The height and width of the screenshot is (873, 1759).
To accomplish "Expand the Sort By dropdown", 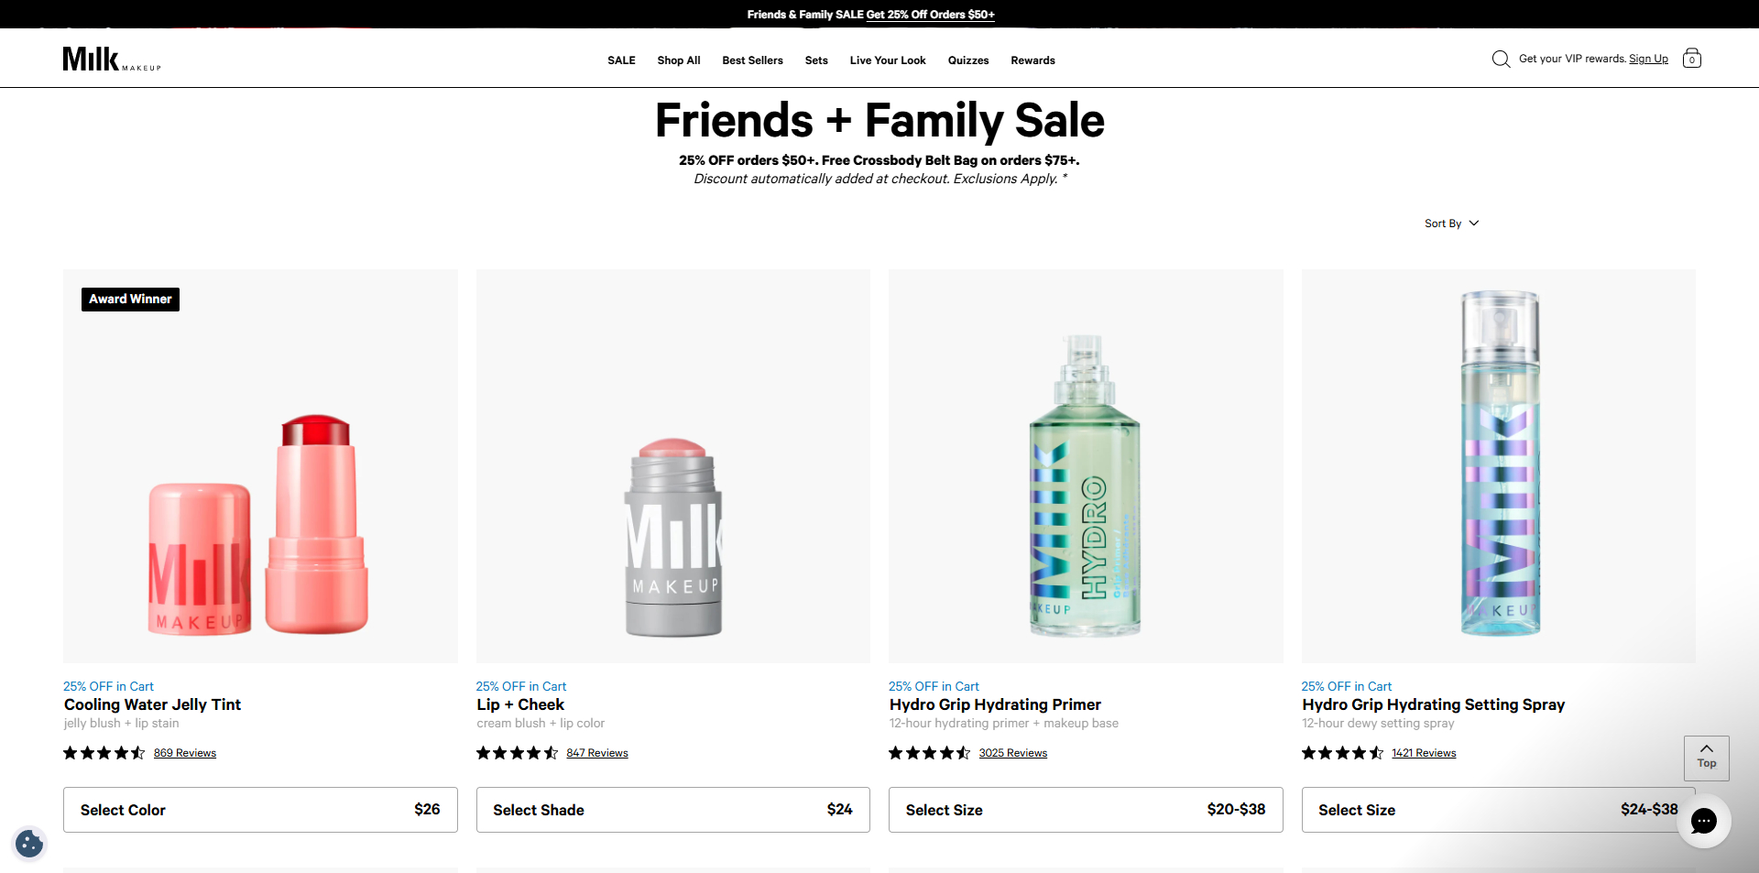I will click(x=1451, y=224).
